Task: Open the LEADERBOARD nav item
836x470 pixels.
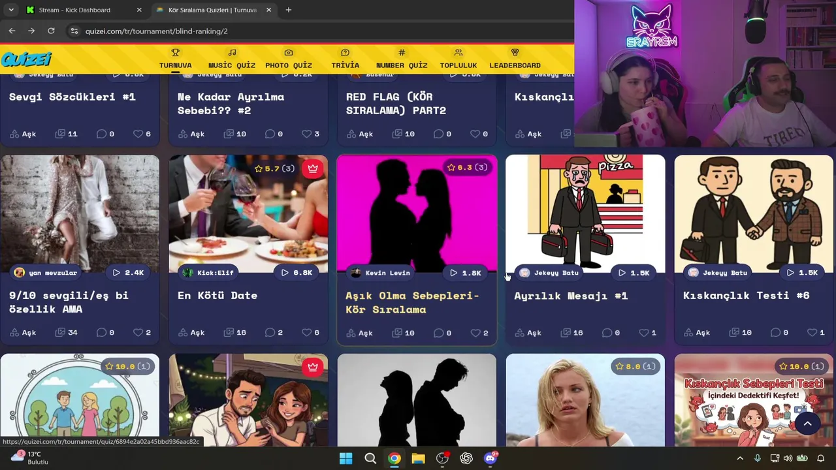Action: tap(515, 59)
